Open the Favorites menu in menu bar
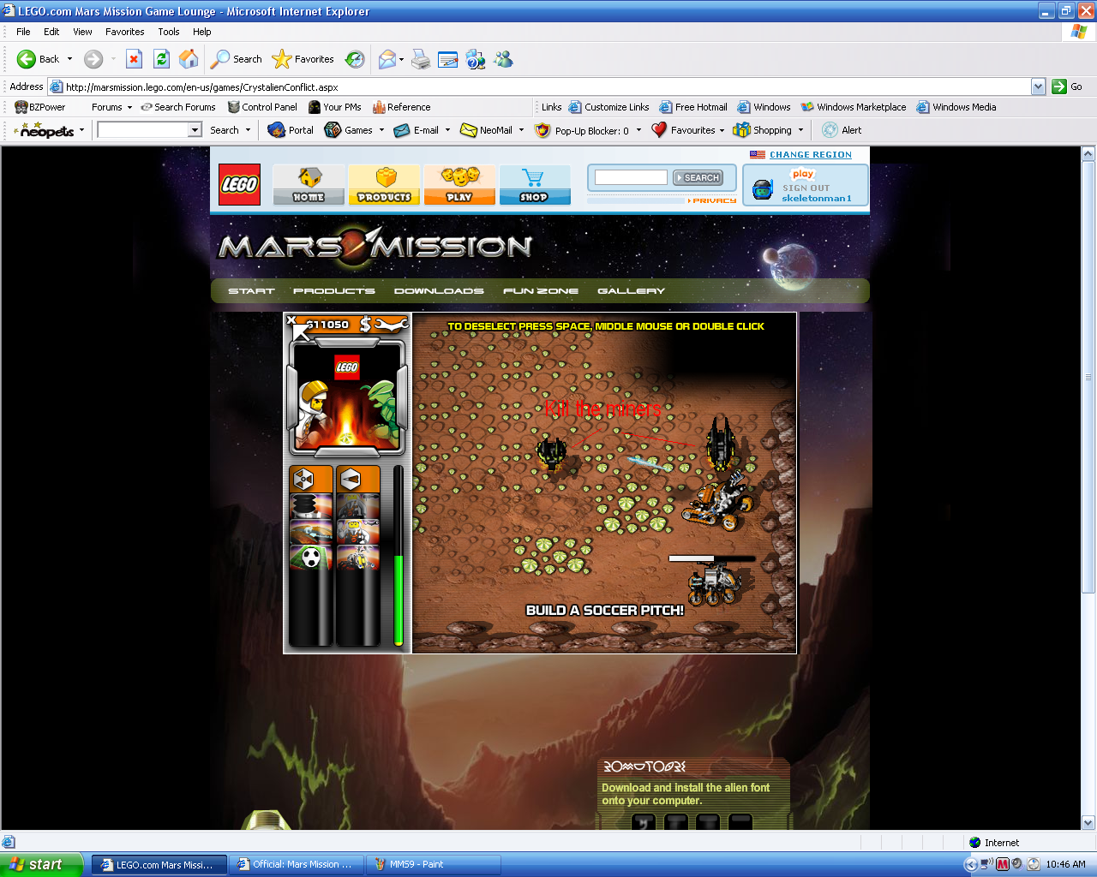Screen dimensions: 1097x877 coord(125,32)
